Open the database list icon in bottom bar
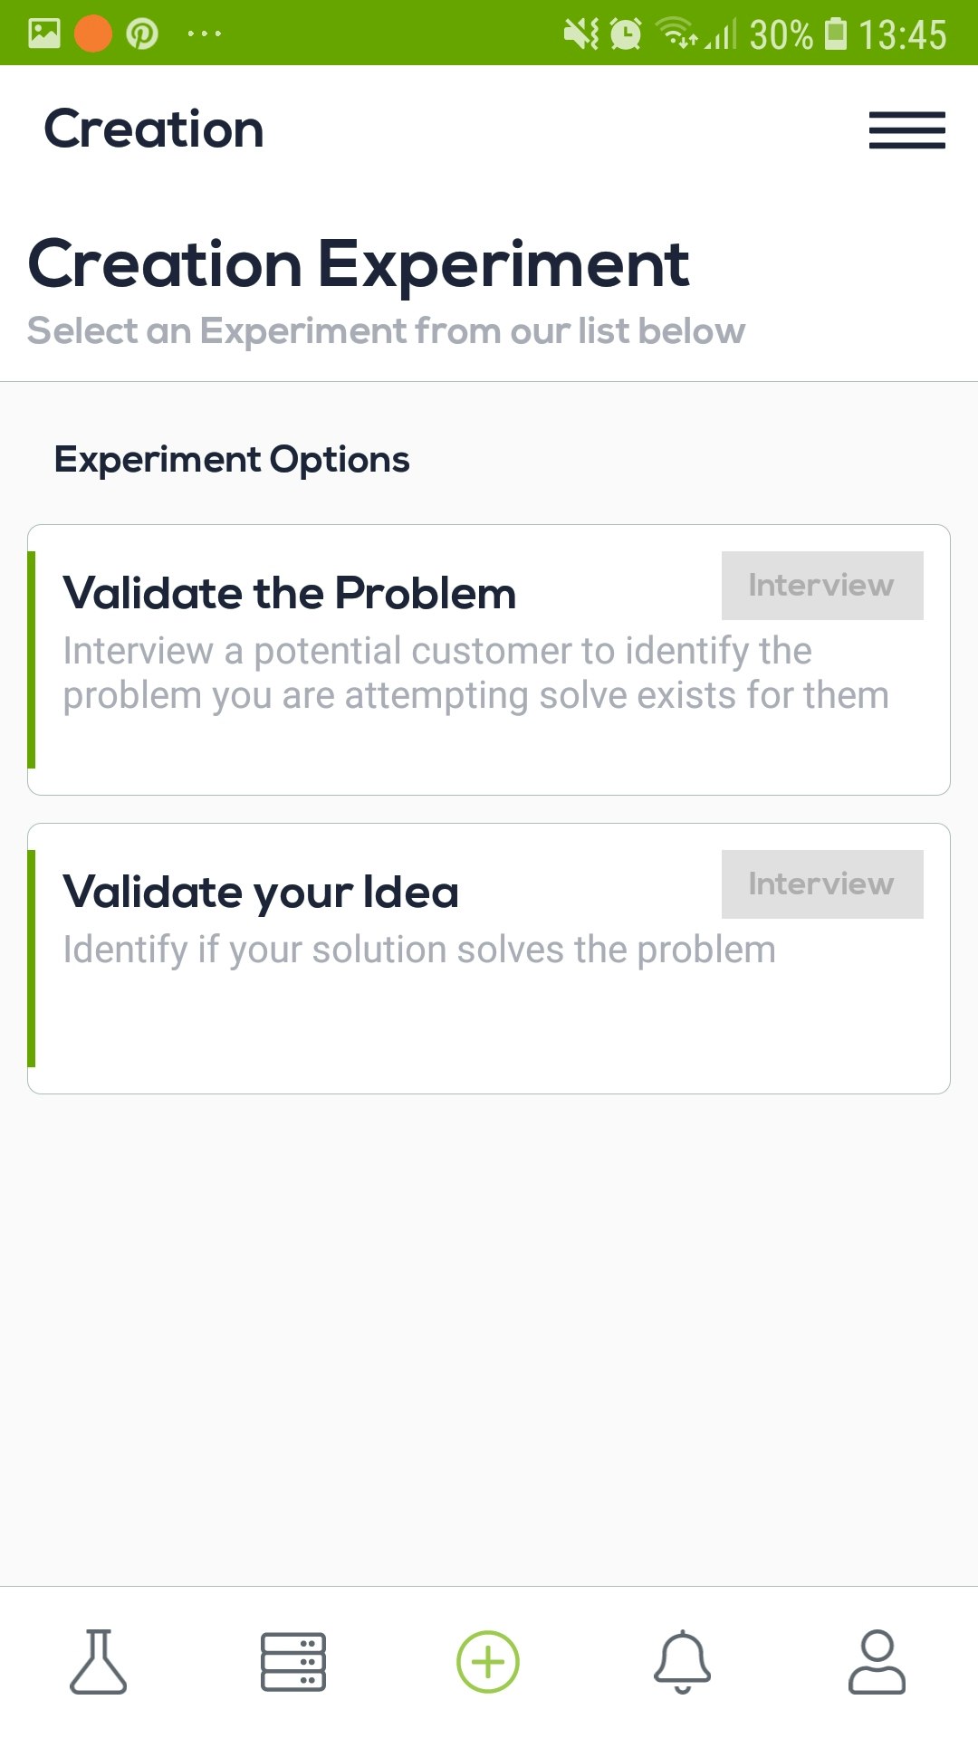This screenshot has width=978, height=1738. click(293, 1659)
